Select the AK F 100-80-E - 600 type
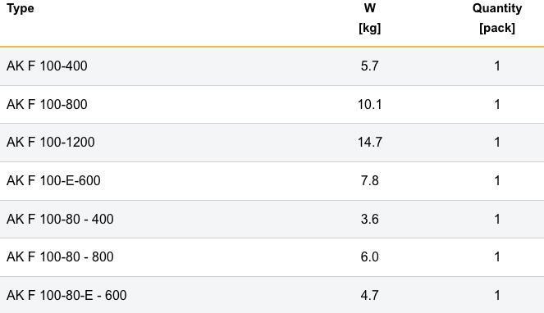 tap(66, 295)
